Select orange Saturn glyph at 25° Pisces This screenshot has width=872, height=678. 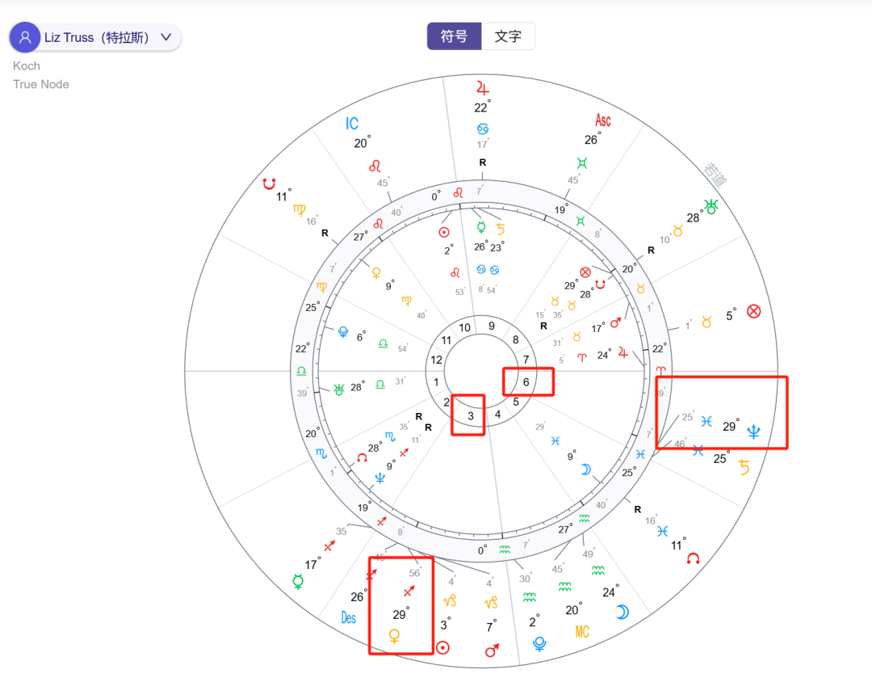pos(744,467)
